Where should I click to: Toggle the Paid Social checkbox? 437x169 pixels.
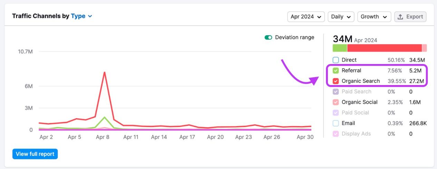pos(336,113)
